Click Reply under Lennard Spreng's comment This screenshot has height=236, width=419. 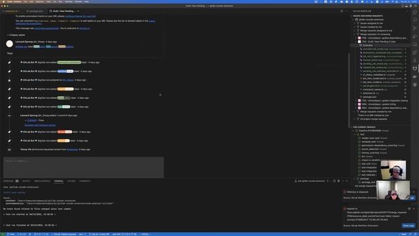(x=10, y=54)
